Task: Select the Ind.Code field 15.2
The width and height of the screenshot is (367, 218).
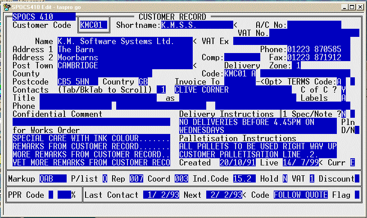Action: tap(244, 179)
